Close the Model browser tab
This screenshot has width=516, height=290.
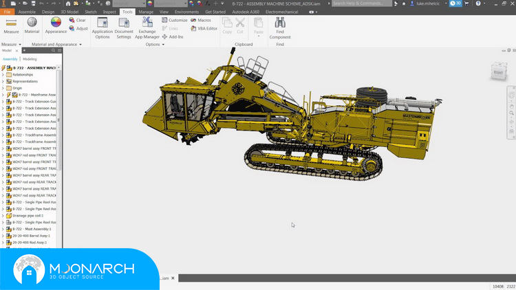coord(17,51)
